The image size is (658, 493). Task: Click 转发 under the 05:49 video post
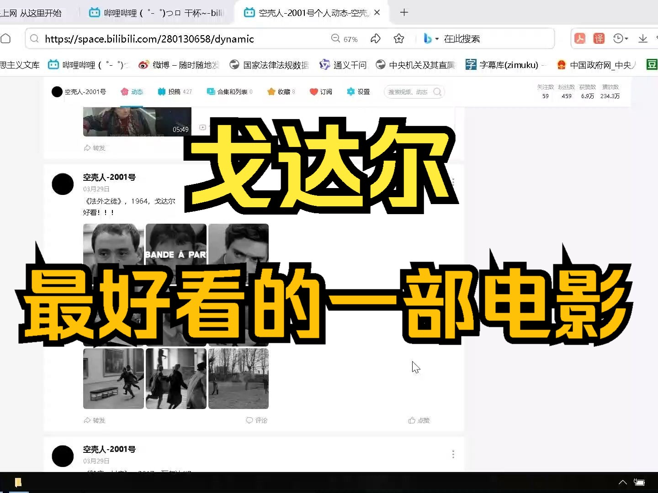tap(95, 148)
